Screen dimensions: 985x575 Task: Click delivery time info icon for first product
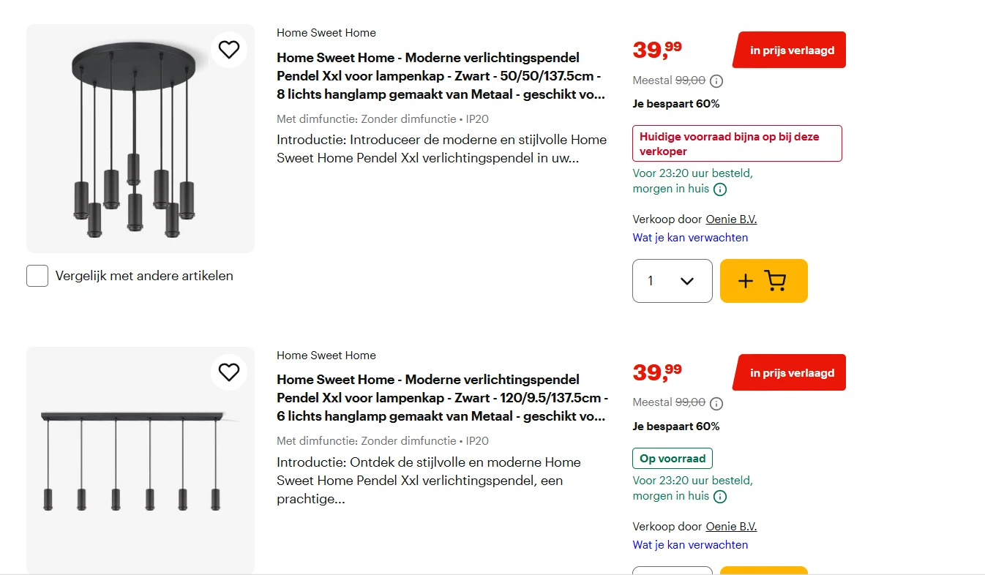point(720,189)
